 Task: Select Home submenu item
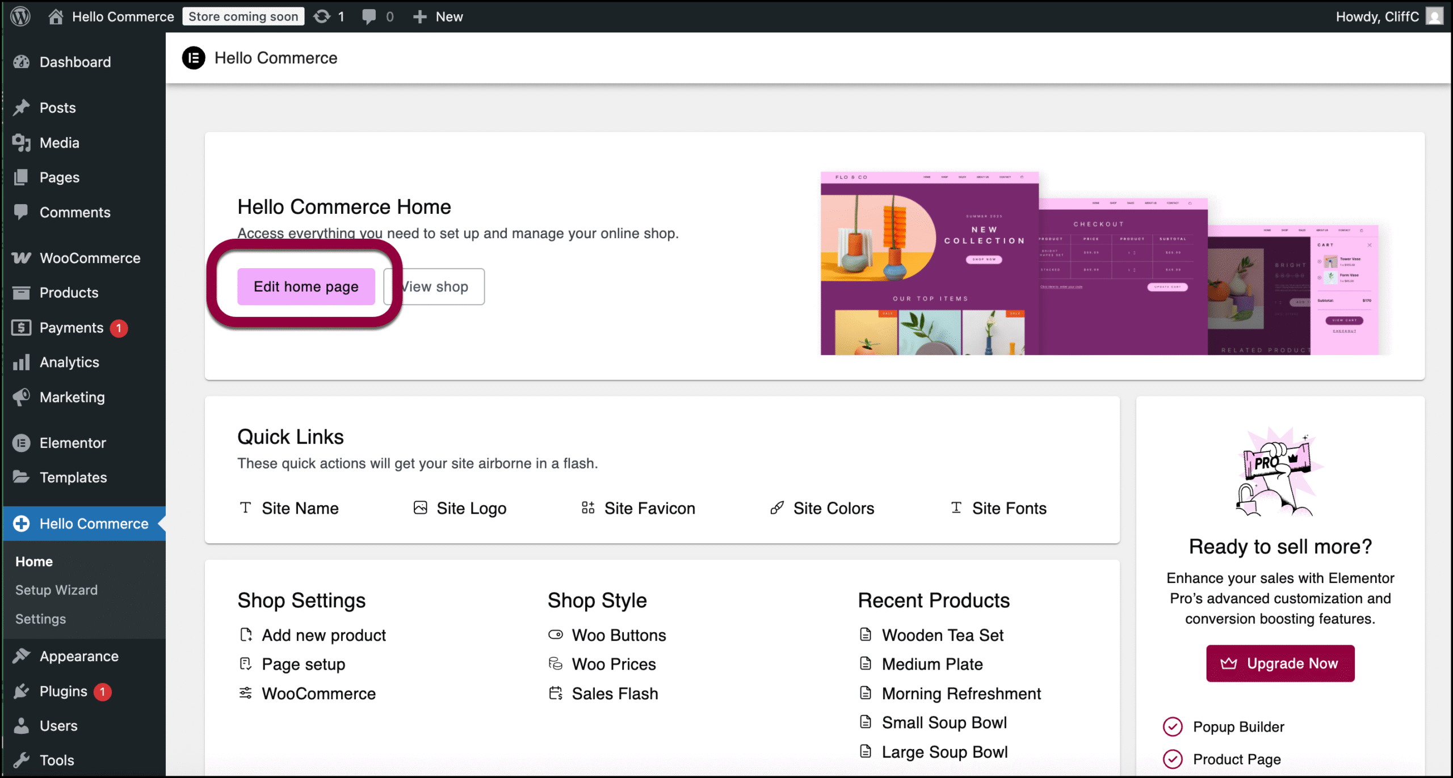[34, 561]
